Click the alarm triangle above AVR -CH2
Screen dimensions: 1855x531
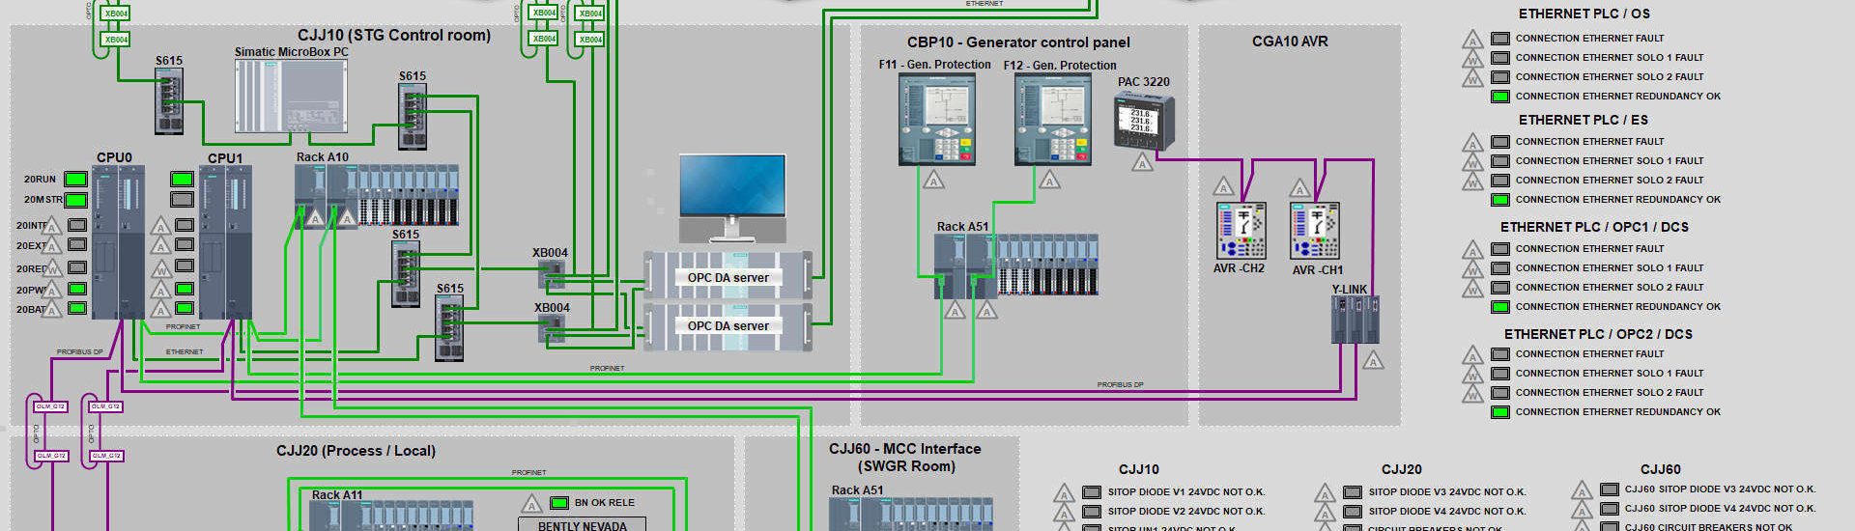pyautogui.click(x=1224, y=186)
